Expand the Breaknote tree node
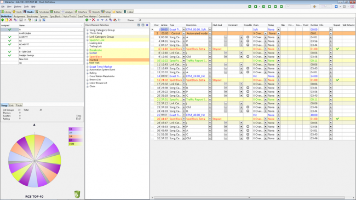The height and width of the screenshot is (200, 356). coord(88,50)
